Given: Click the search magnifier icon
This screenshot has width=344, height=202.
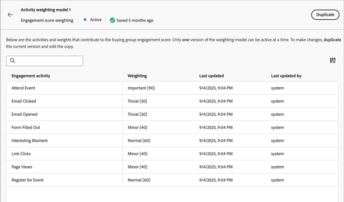Looking at the screenshot, I should pos(13,61).
